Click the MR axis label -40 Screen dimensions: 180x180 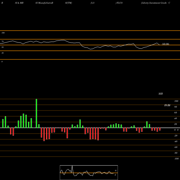pyautogui.click(x=176, y=141)
